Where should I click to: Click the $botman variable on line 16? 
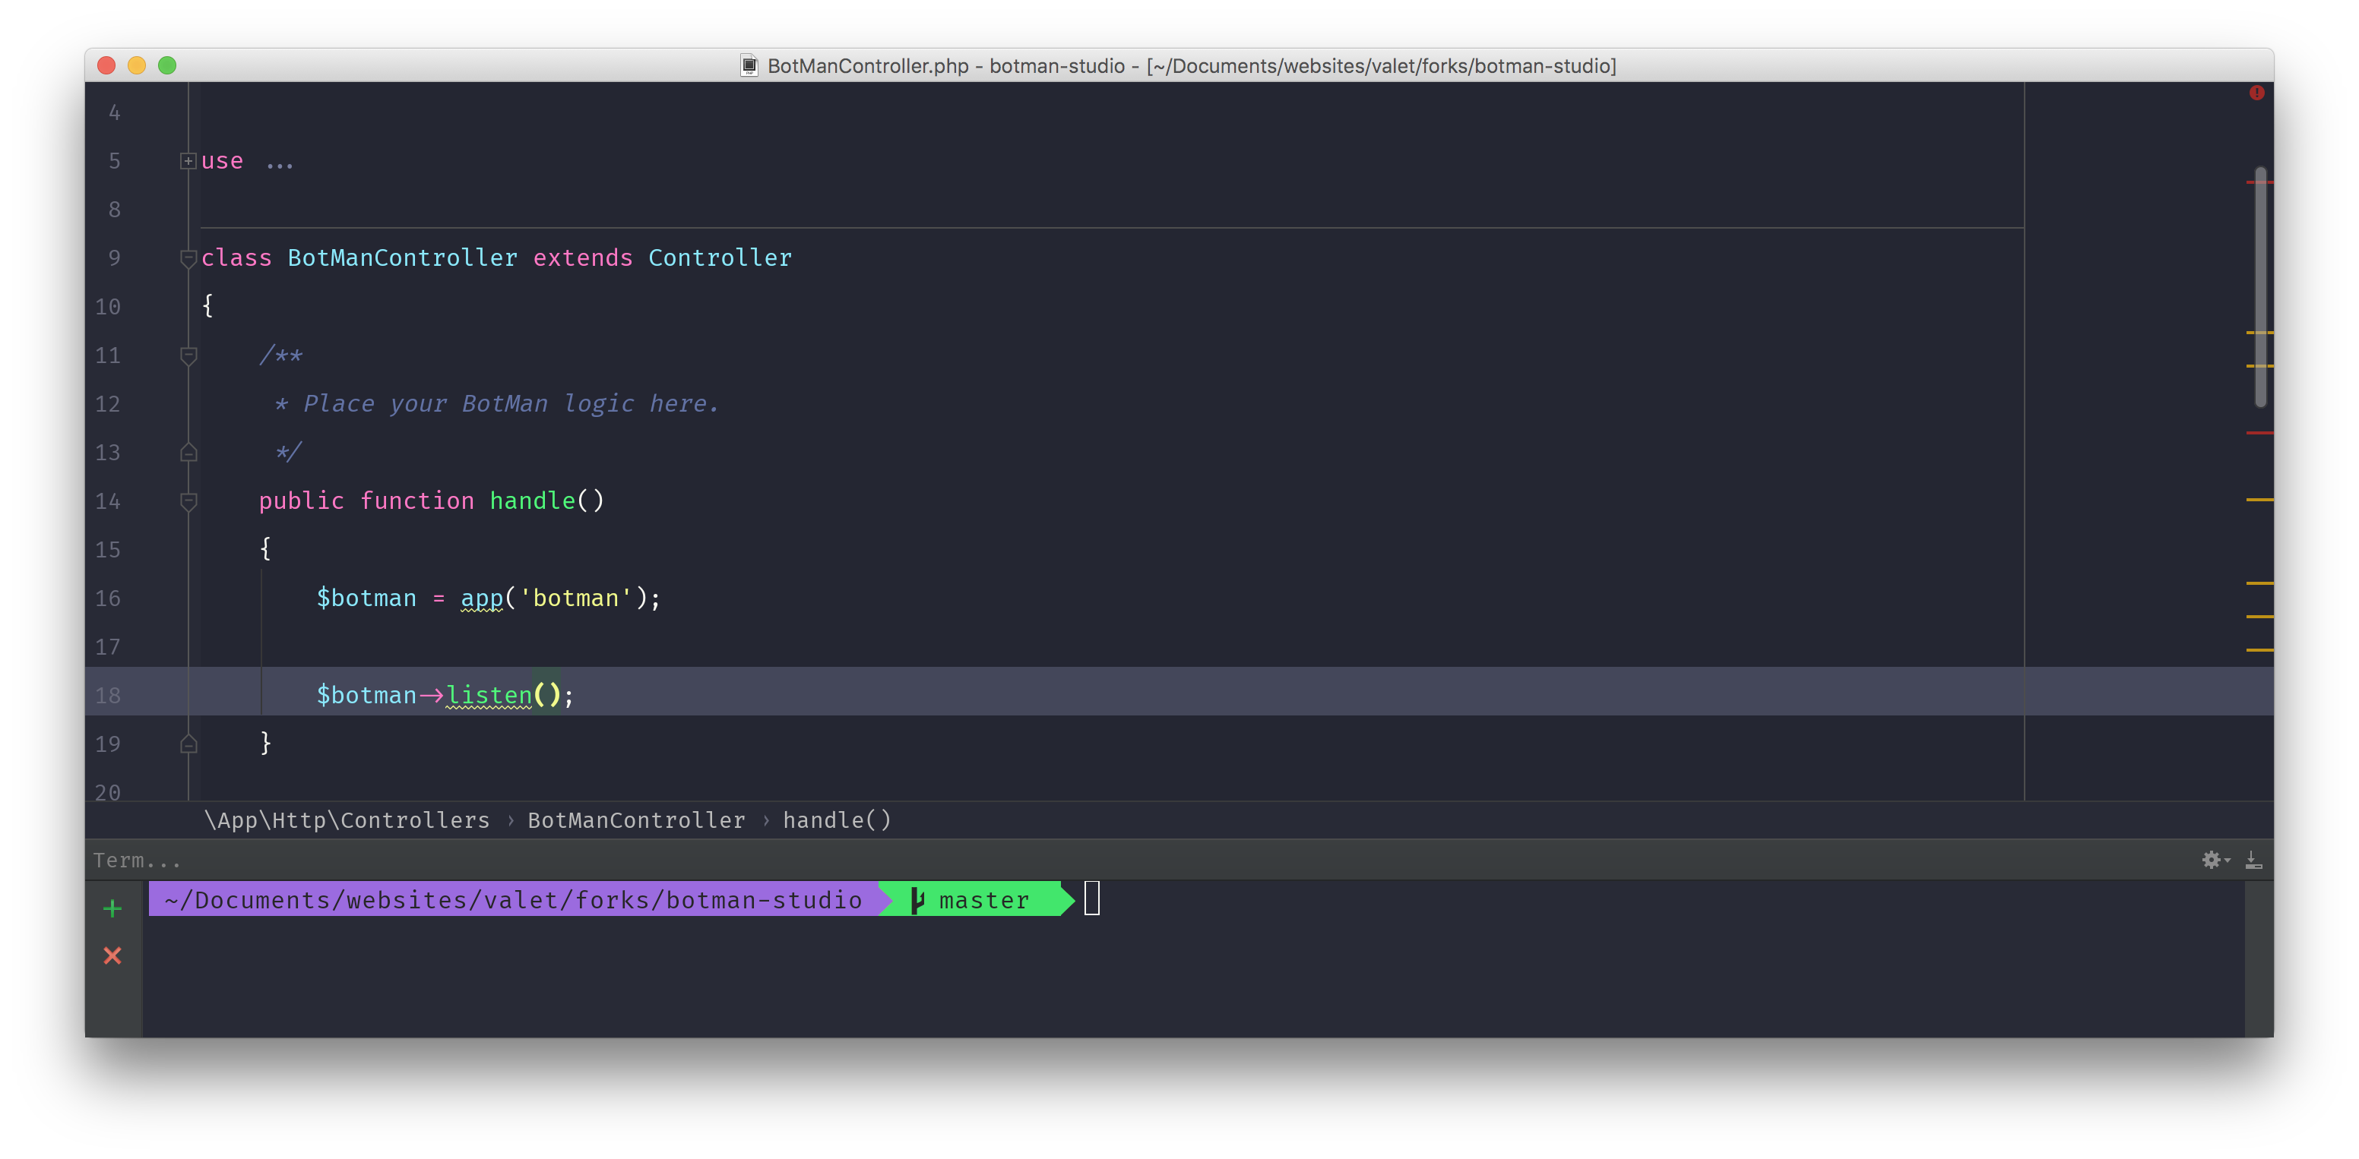click(366, 598)
